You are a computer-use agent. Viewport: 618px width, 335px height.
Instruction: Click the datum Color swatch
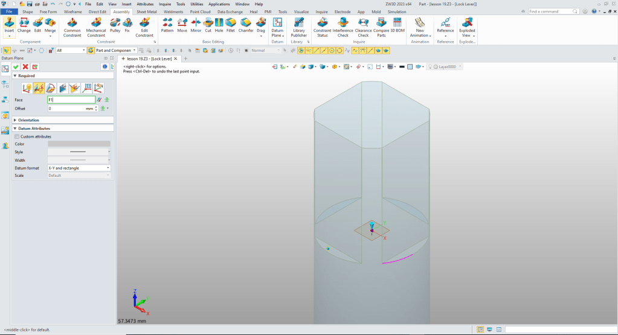coord(79,144)
